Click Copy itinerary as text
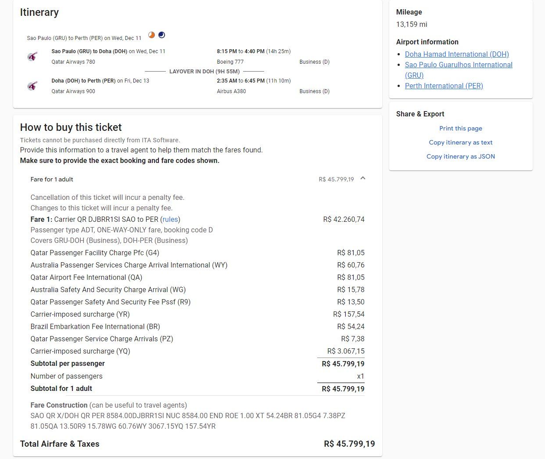This screenshot has width=545, height=459. pos(461,142)
